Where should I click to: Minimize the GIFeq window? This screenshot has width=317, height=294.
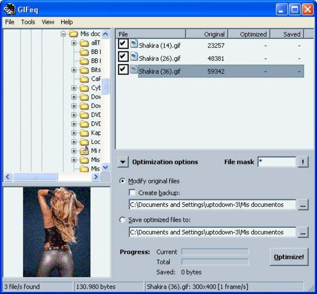[281, 10]
